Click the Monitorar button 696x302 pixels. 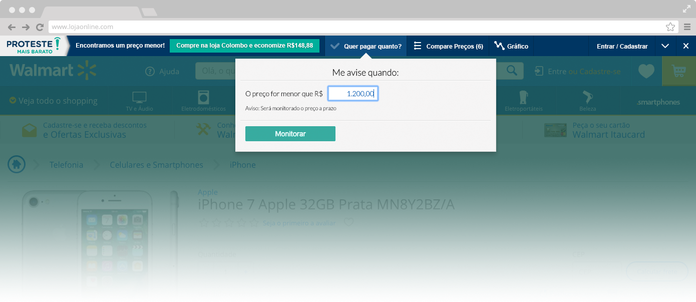290,134
